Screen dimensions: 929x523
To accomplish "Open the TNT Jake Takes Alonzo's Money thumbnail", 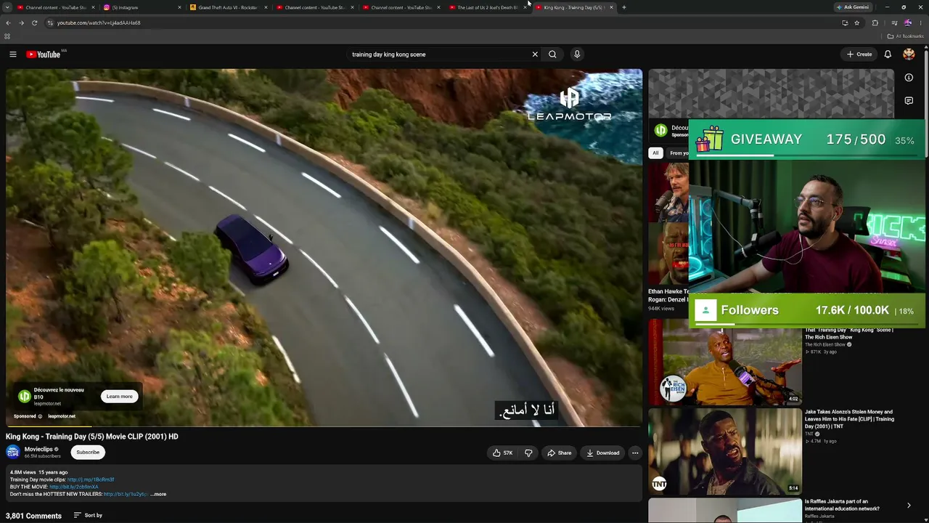I will click(x=725, y=451).
